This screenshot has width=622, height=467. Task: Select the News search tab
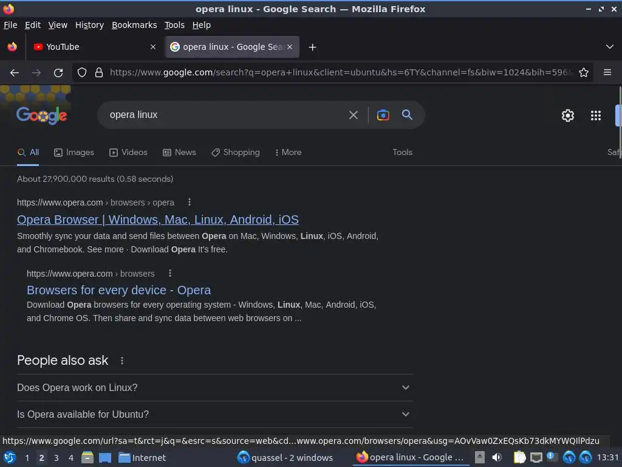(179, 153)
